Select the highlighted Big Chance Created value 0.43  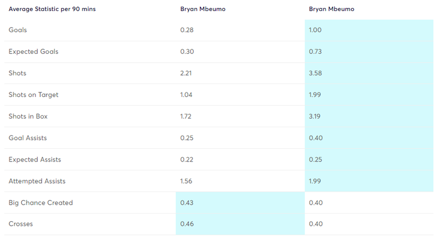187,203
